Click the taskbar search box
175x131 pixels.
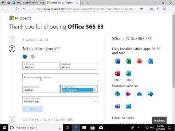point(36,128)
